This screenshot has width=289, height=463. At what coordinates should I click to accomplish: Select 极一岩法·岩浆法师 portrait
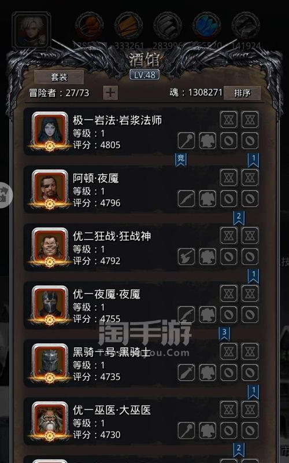(x=50, y=130)
